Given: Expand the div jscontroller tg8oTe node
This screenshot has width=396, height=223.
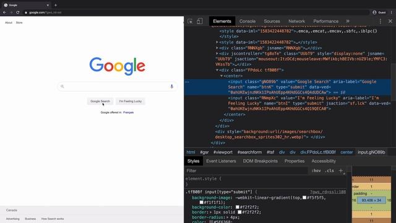Looking at the screenshot, I should point(217,54).
